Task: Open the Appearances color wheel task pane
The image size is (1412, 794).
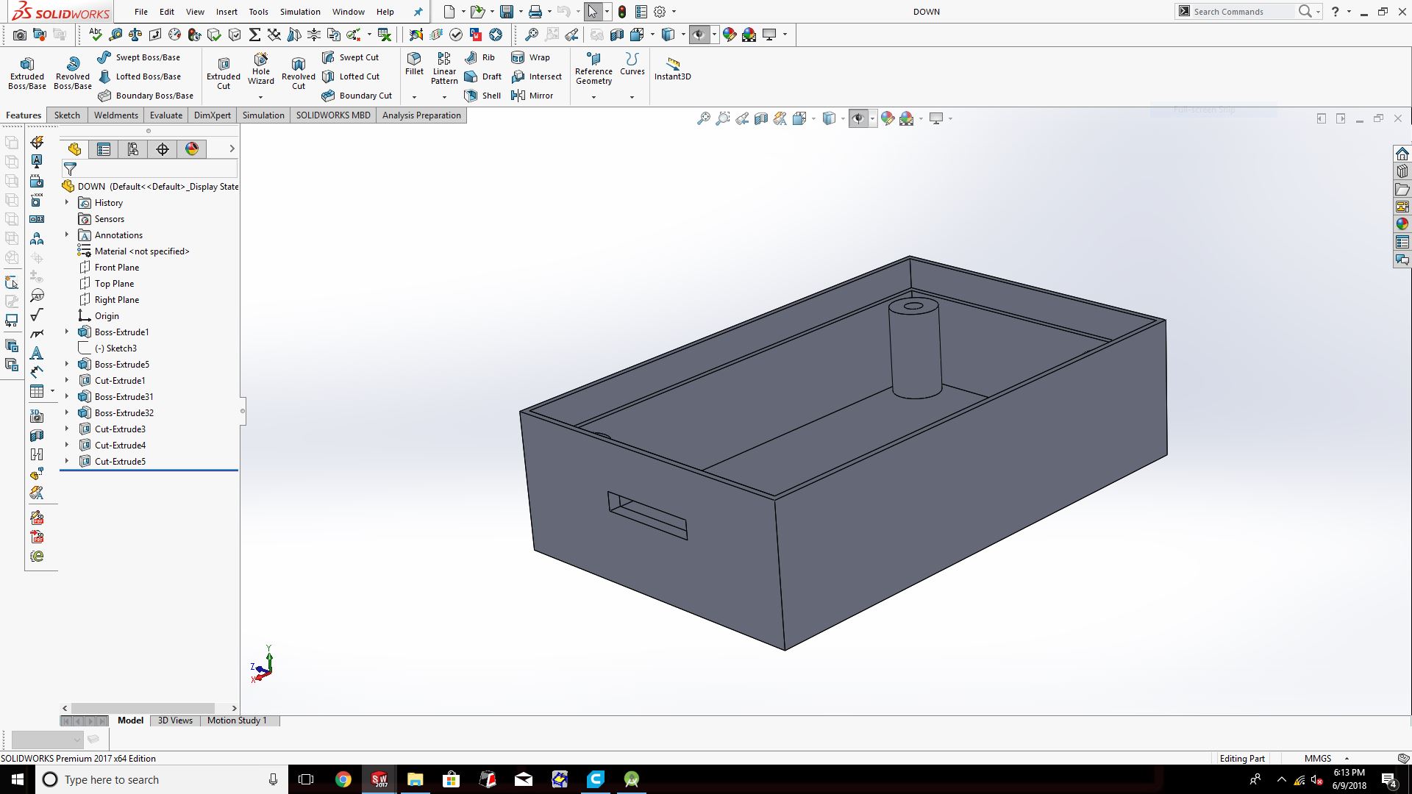Action: pyautogui.click(x=1402, y=224)
